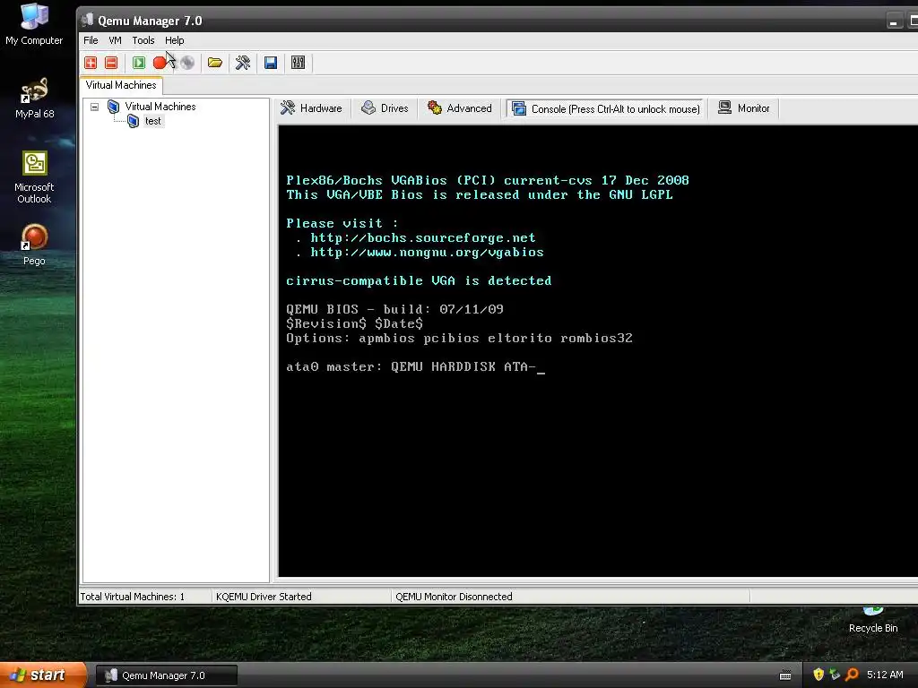Screen dimensions: 918x688
Task: Open the Help menu
Action: [x=175, y=40]
